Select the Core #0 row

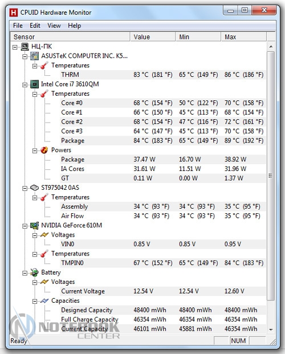[162, 103]
